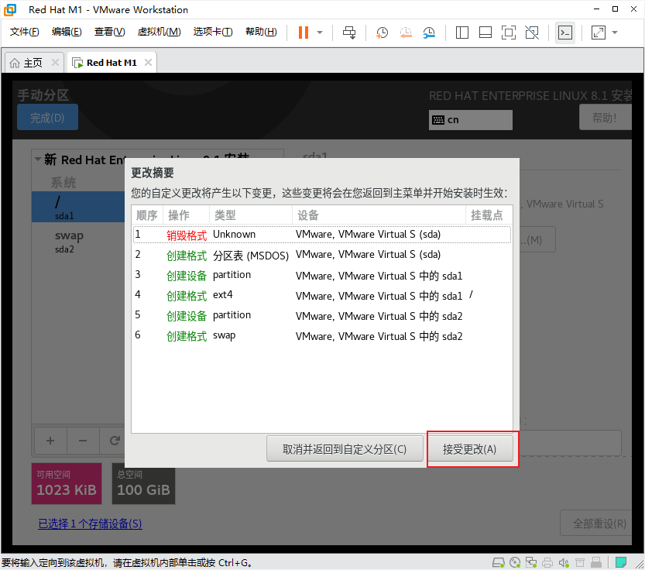Select the / sda1 partition entry

click(x=78, y=207)
